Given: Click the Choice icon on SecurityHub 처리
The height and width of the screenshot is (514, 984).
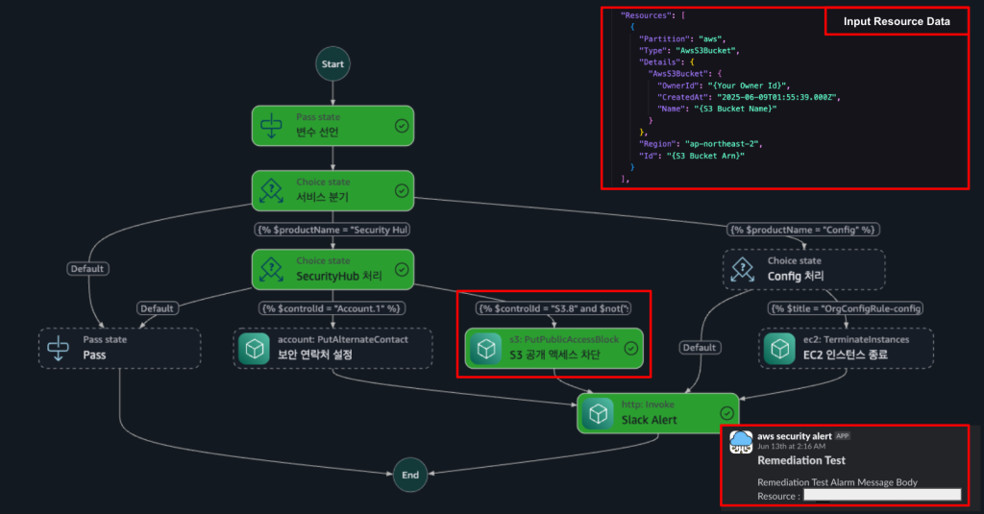Looking at the screenshot, I should click(271, 270).
